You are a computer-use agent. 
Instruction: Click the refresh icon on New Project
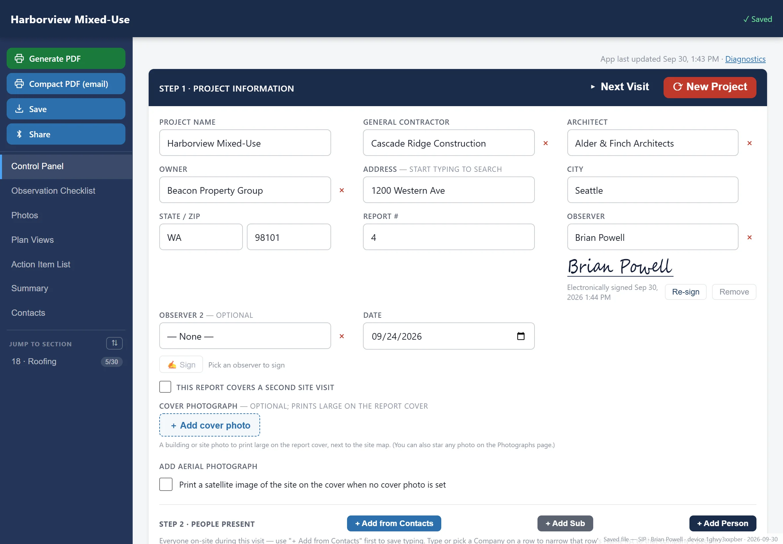[x=678, y=87]
